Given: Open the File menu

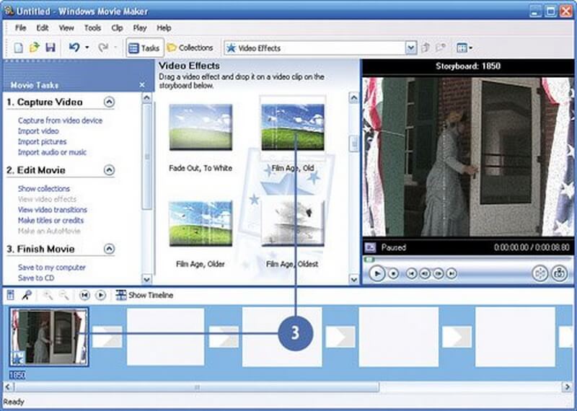Looking at the screenshot, I should coord(21,28).
